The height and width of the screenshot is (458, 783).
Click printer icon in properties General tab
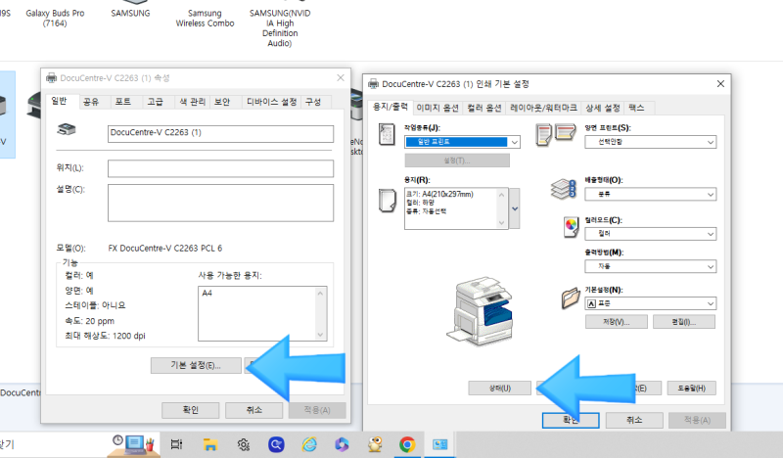tap(66, 129)
